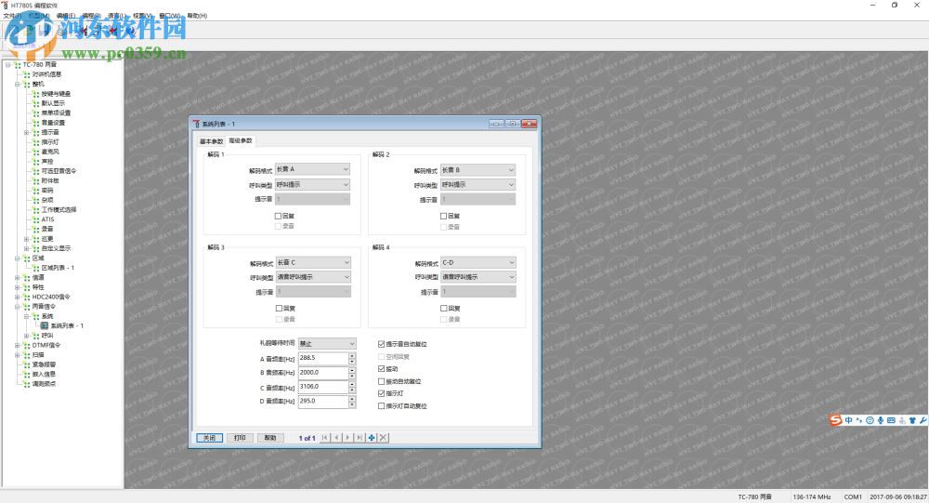Uncheck the 振动 checkbox

coord(381,369)
